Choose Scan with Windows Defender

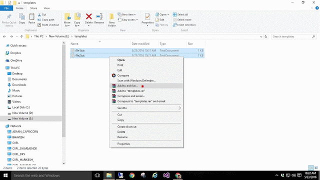[146, 80]
